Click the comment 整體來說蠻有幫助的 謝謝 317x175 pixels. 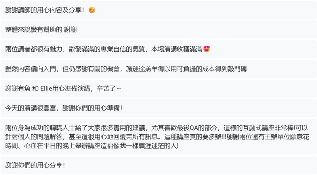click(41, 30)
